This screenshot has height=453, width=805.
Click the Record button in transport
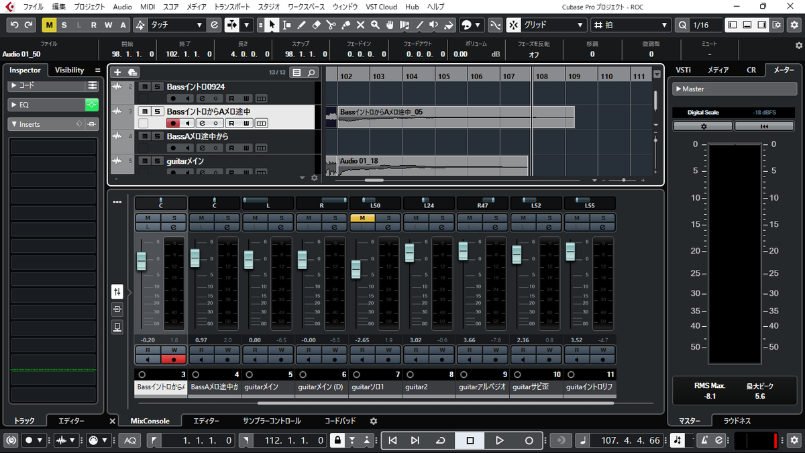point(529,440)
